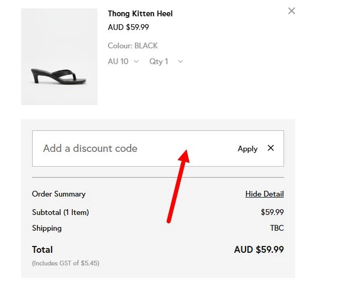This screenshot has width=341, height=298.
Task: Open the Thong Kitten Heel product title
Action: point(140,14)
